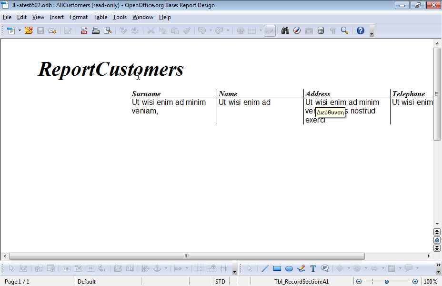Open the File menu
This screenshot has height=286, width=442.
[x=7, y=17]
